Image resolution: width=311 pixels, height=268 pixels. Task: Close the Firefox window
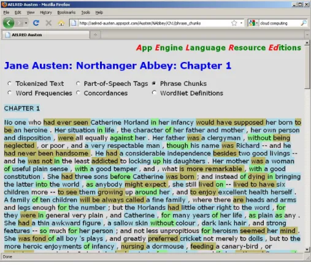click(306, 4)
